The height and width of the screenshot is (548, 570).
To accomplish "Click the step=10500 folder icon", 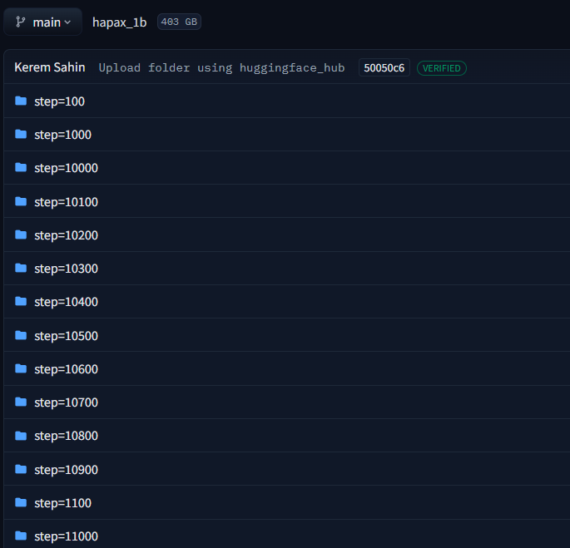I will [21, 335].
